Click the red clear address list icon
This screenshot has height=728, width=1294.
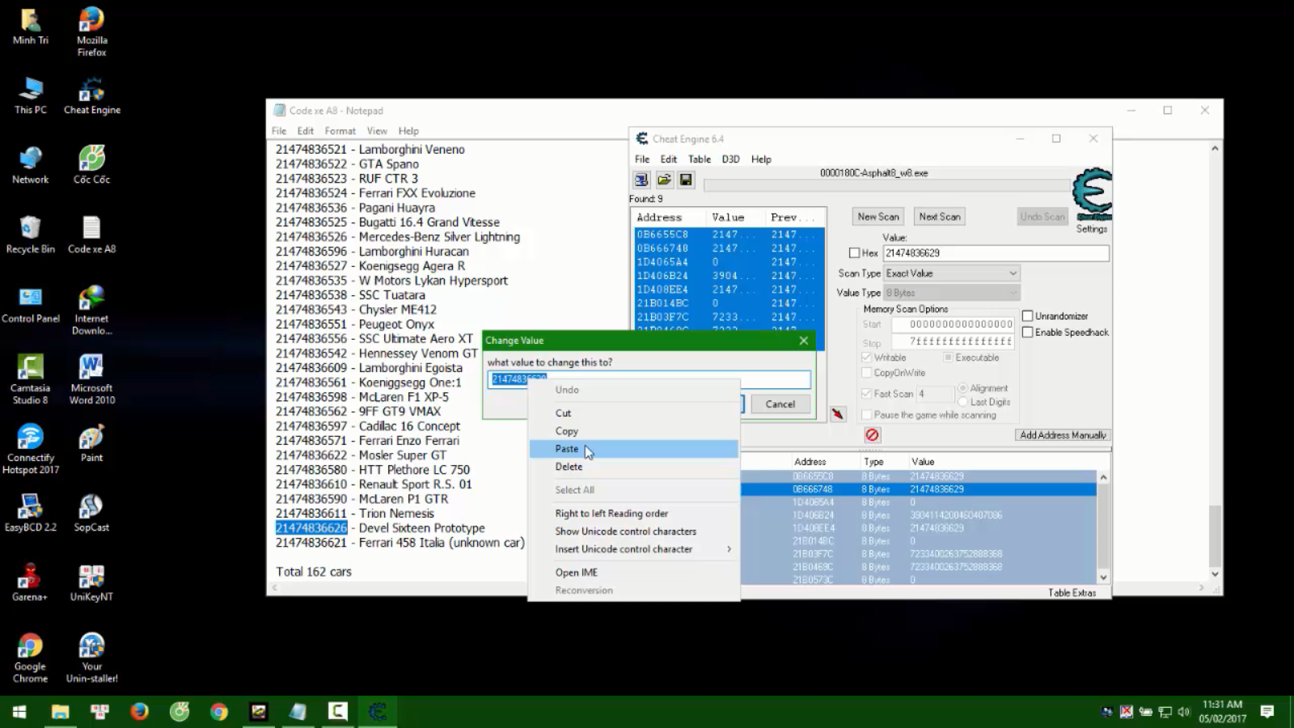tap(872, 435)
